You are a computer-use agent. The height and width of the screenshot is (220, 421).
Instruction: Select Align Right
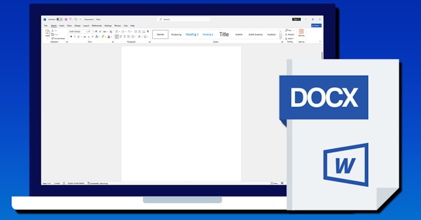[x=124, y=37]
